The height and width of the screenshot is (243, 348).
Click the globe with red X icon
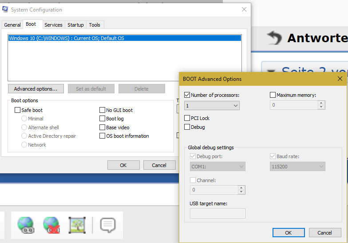[x=51, y=225]
